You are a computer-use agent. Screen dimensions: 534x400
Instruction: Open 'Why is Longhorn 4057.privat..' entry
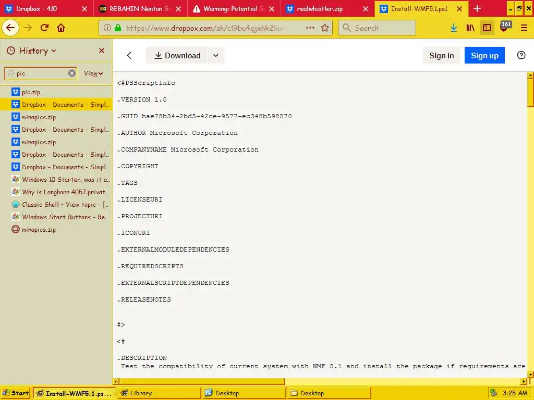pyautogui.click(x=56, y=192)
